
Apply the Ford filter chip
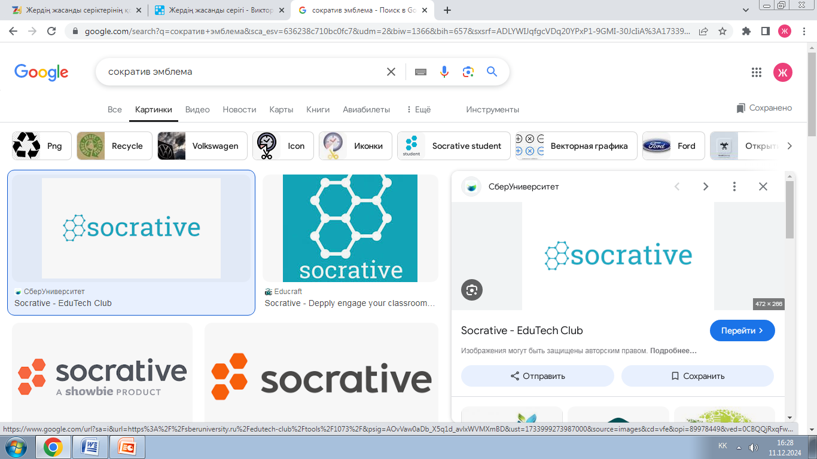(673, 146)
